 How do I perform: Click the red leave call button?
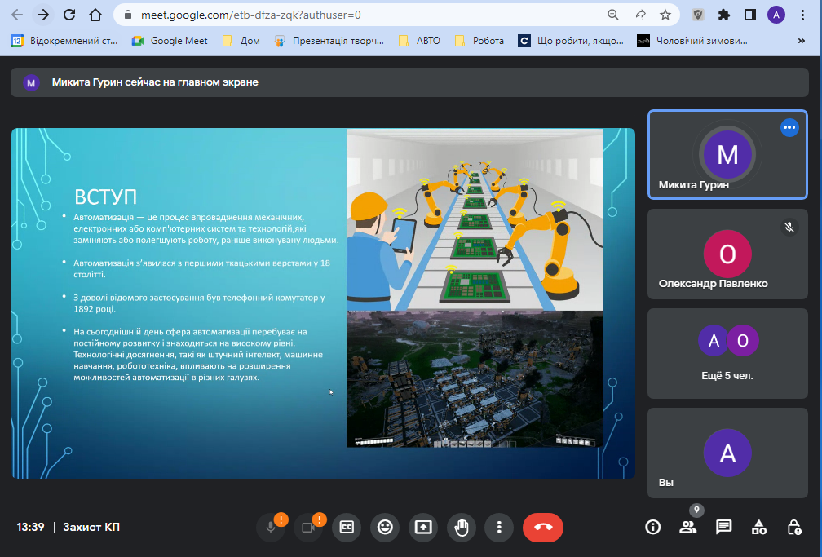pyautogui.click(x=542, y=527)
